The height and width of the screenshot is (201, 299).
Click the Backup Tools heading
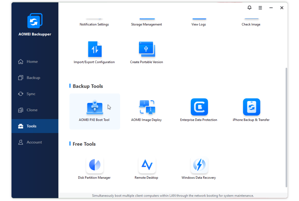(x=88, y=86)
